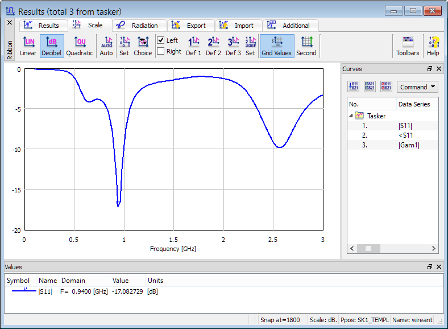
Task: Apply the Def 3 scale preset
Action: coord(233,46)
